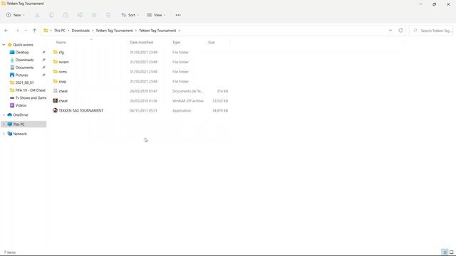Viewport: 456px width, 256px height.
Task: Click first Tekken Tag Tournament breadcrumb
Action: (x=114, y=31)
